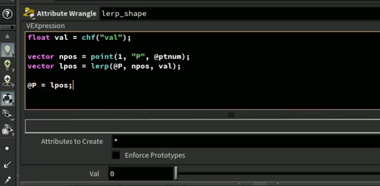
Task: Toggle the point trails icon at bottom
Action: 7,180
